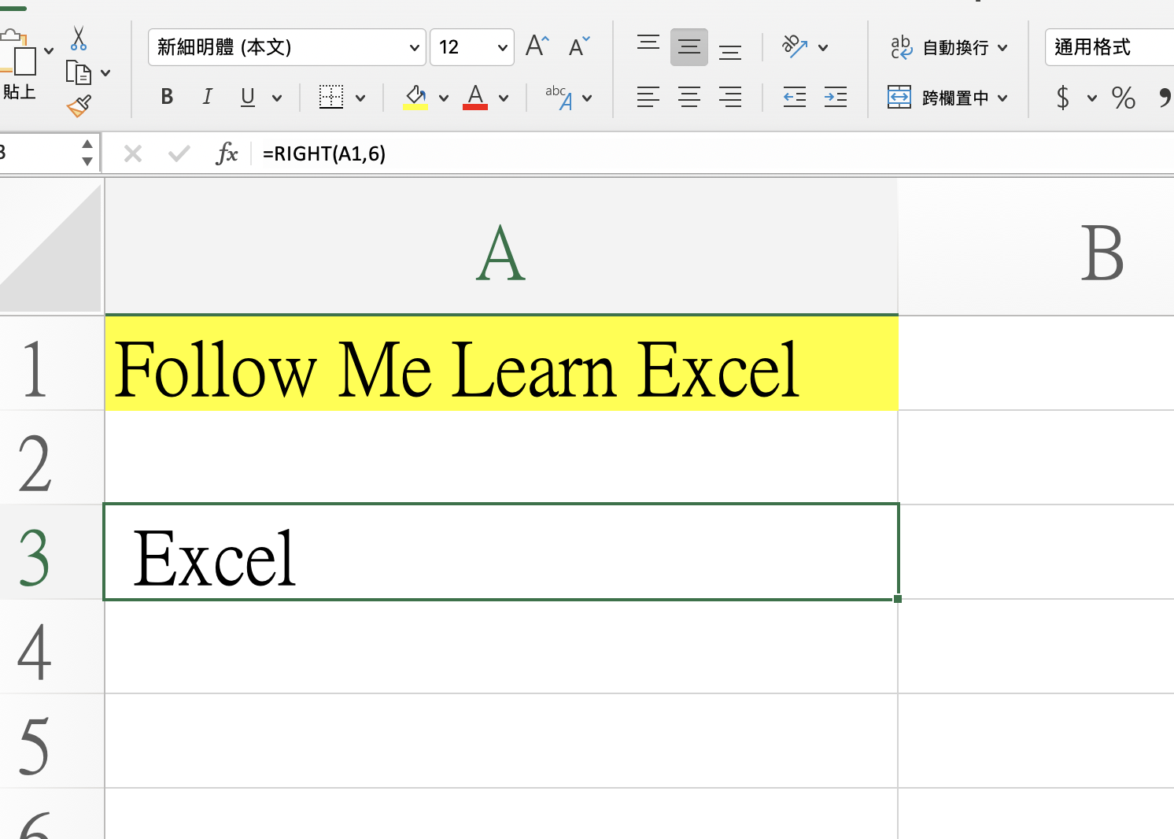Click the phonetic guide abc icon
This screenshot has height=839, width=1174.
pos(559,97)
